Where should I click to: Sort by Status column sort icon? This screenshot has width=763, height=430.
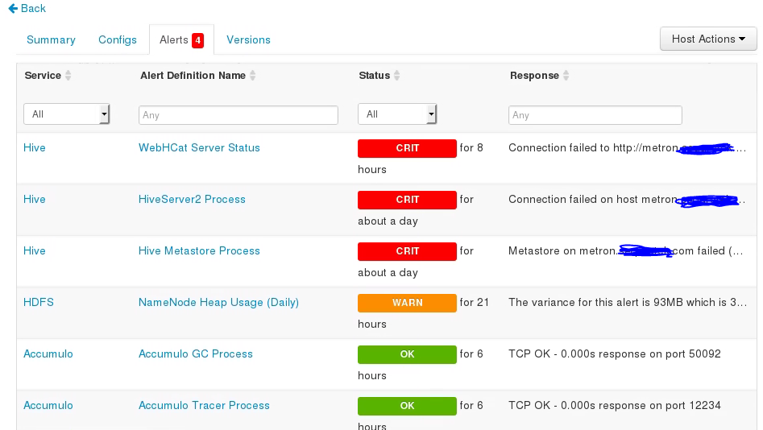[397, 76]
